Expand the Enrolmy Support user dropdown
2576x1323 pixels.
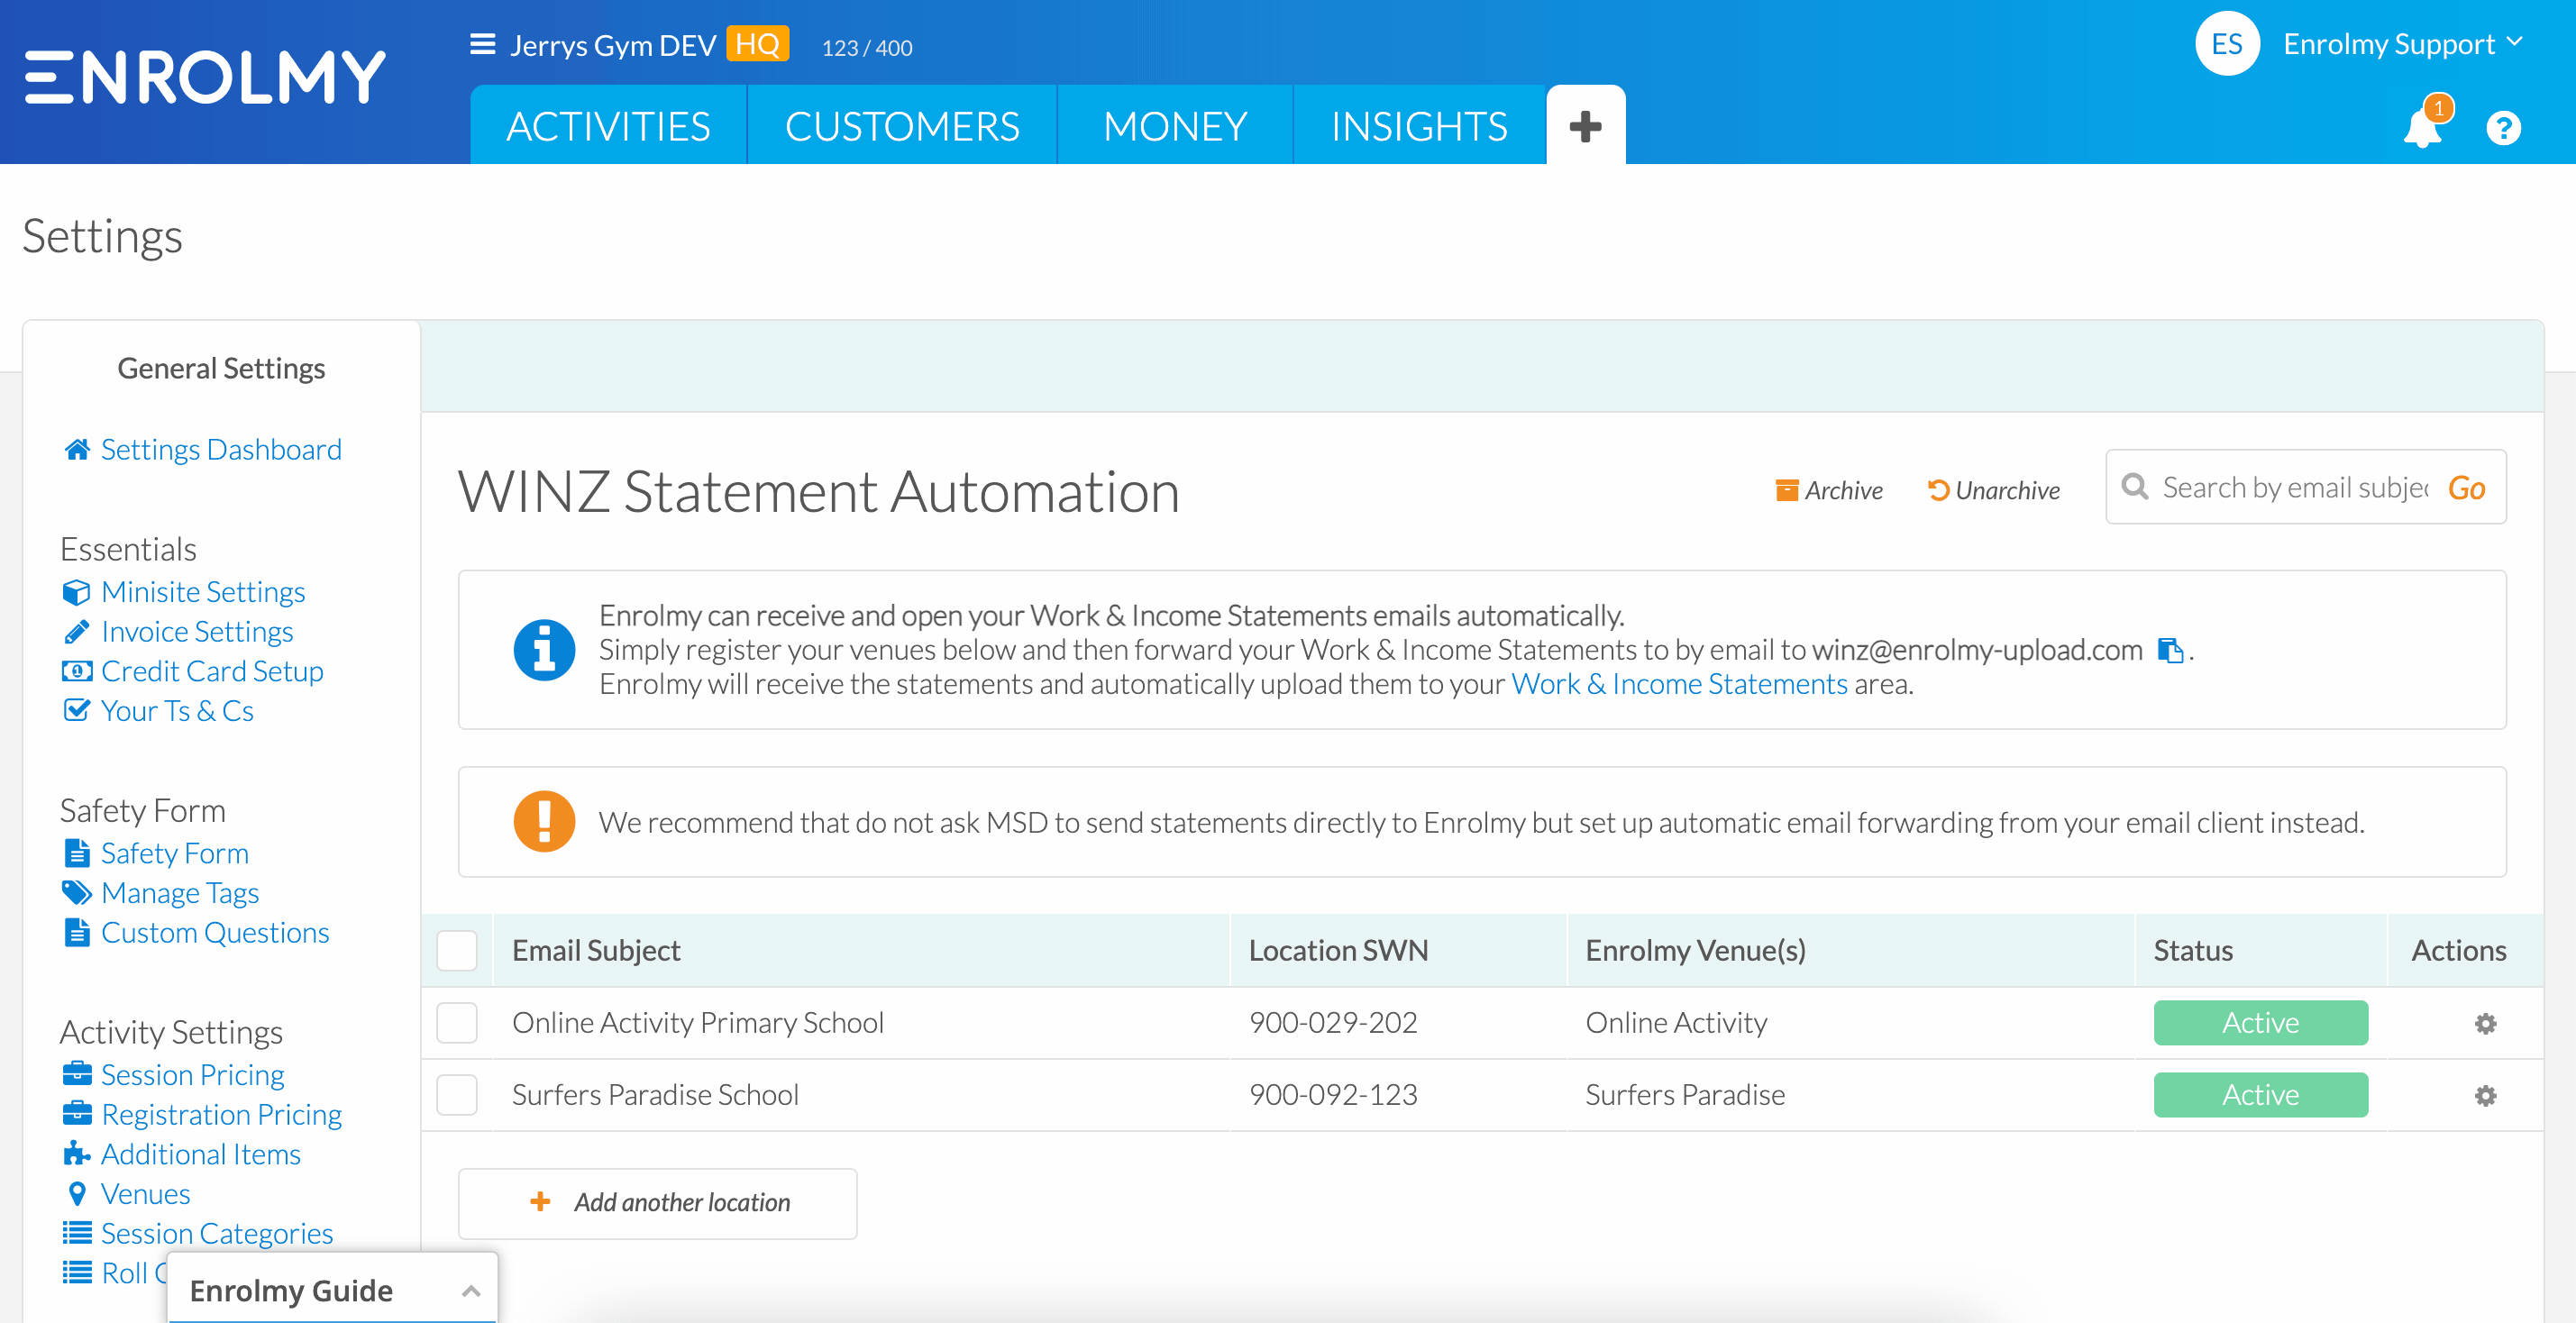[x=2402, y=44]
